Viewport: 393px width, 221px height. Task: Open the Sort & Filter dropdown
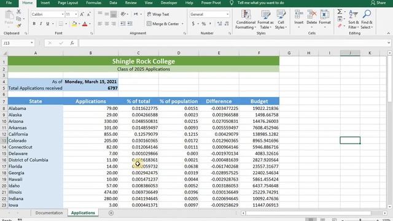coord(354,20)
